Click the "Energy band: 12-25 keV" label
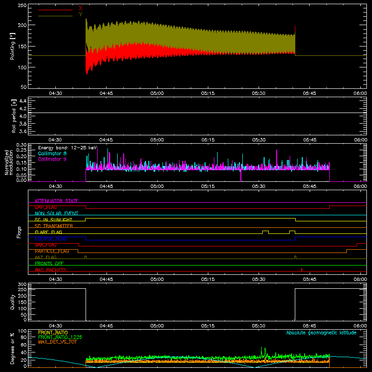 67,148
